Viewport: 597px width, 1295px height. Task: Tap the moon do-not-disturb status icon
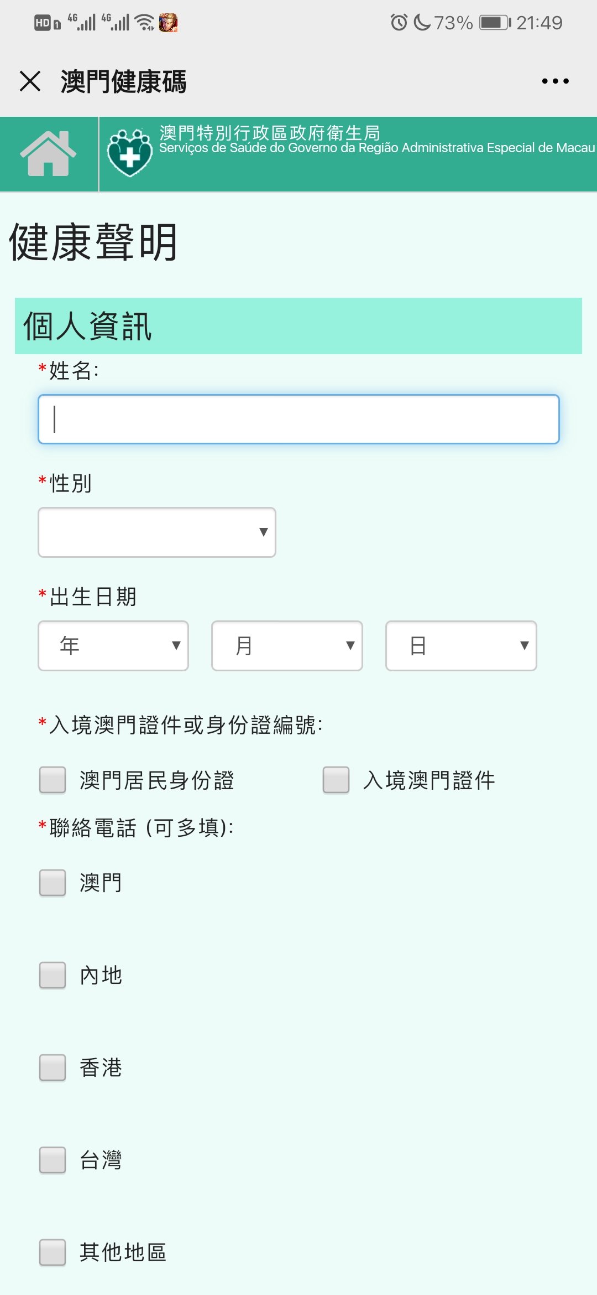coord(422,23)
